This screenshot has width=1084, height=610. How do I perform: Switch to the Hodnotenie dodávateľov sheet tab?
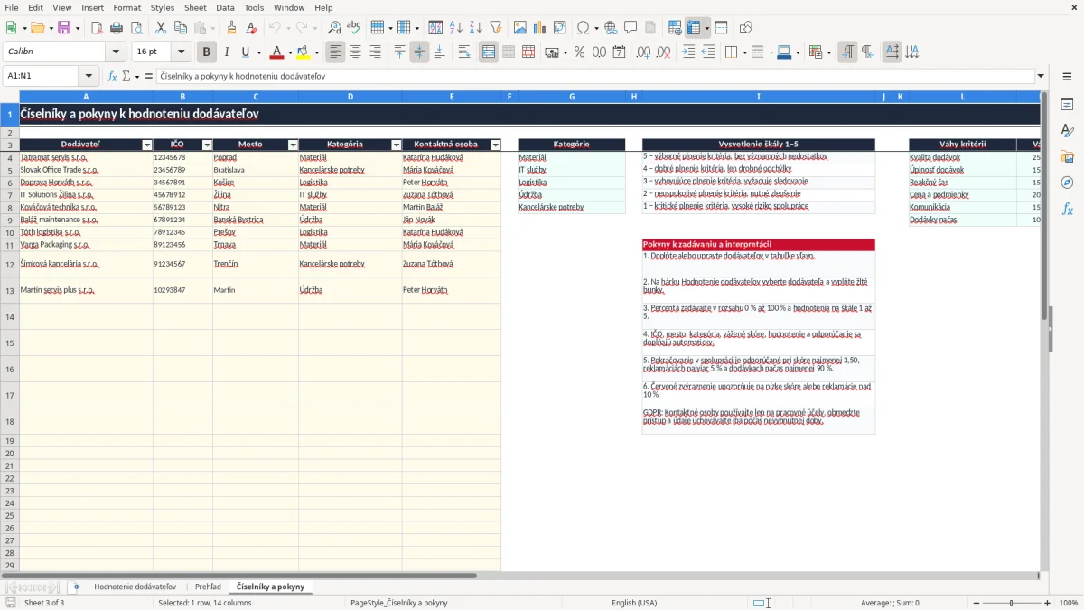tap(135, 587)
